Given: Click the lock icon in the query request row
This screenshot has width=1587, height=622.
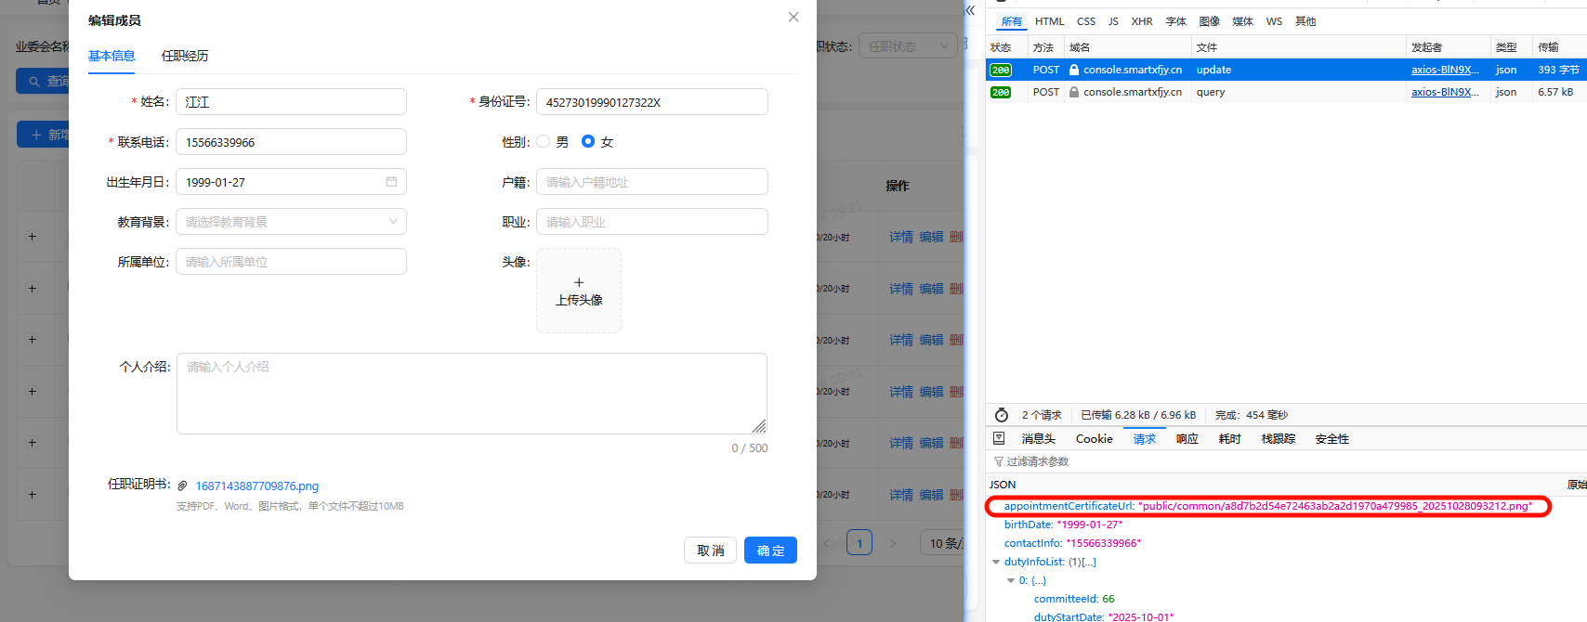Looking at the screenshot, I should [1074, 92].
